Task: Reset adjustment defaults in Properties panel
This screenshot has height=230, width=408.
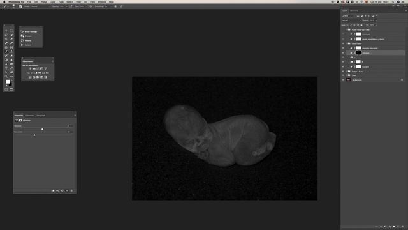Action: (62, 190)
